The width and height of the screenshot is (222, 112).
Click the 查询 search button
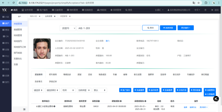click(x=150, y=28)
